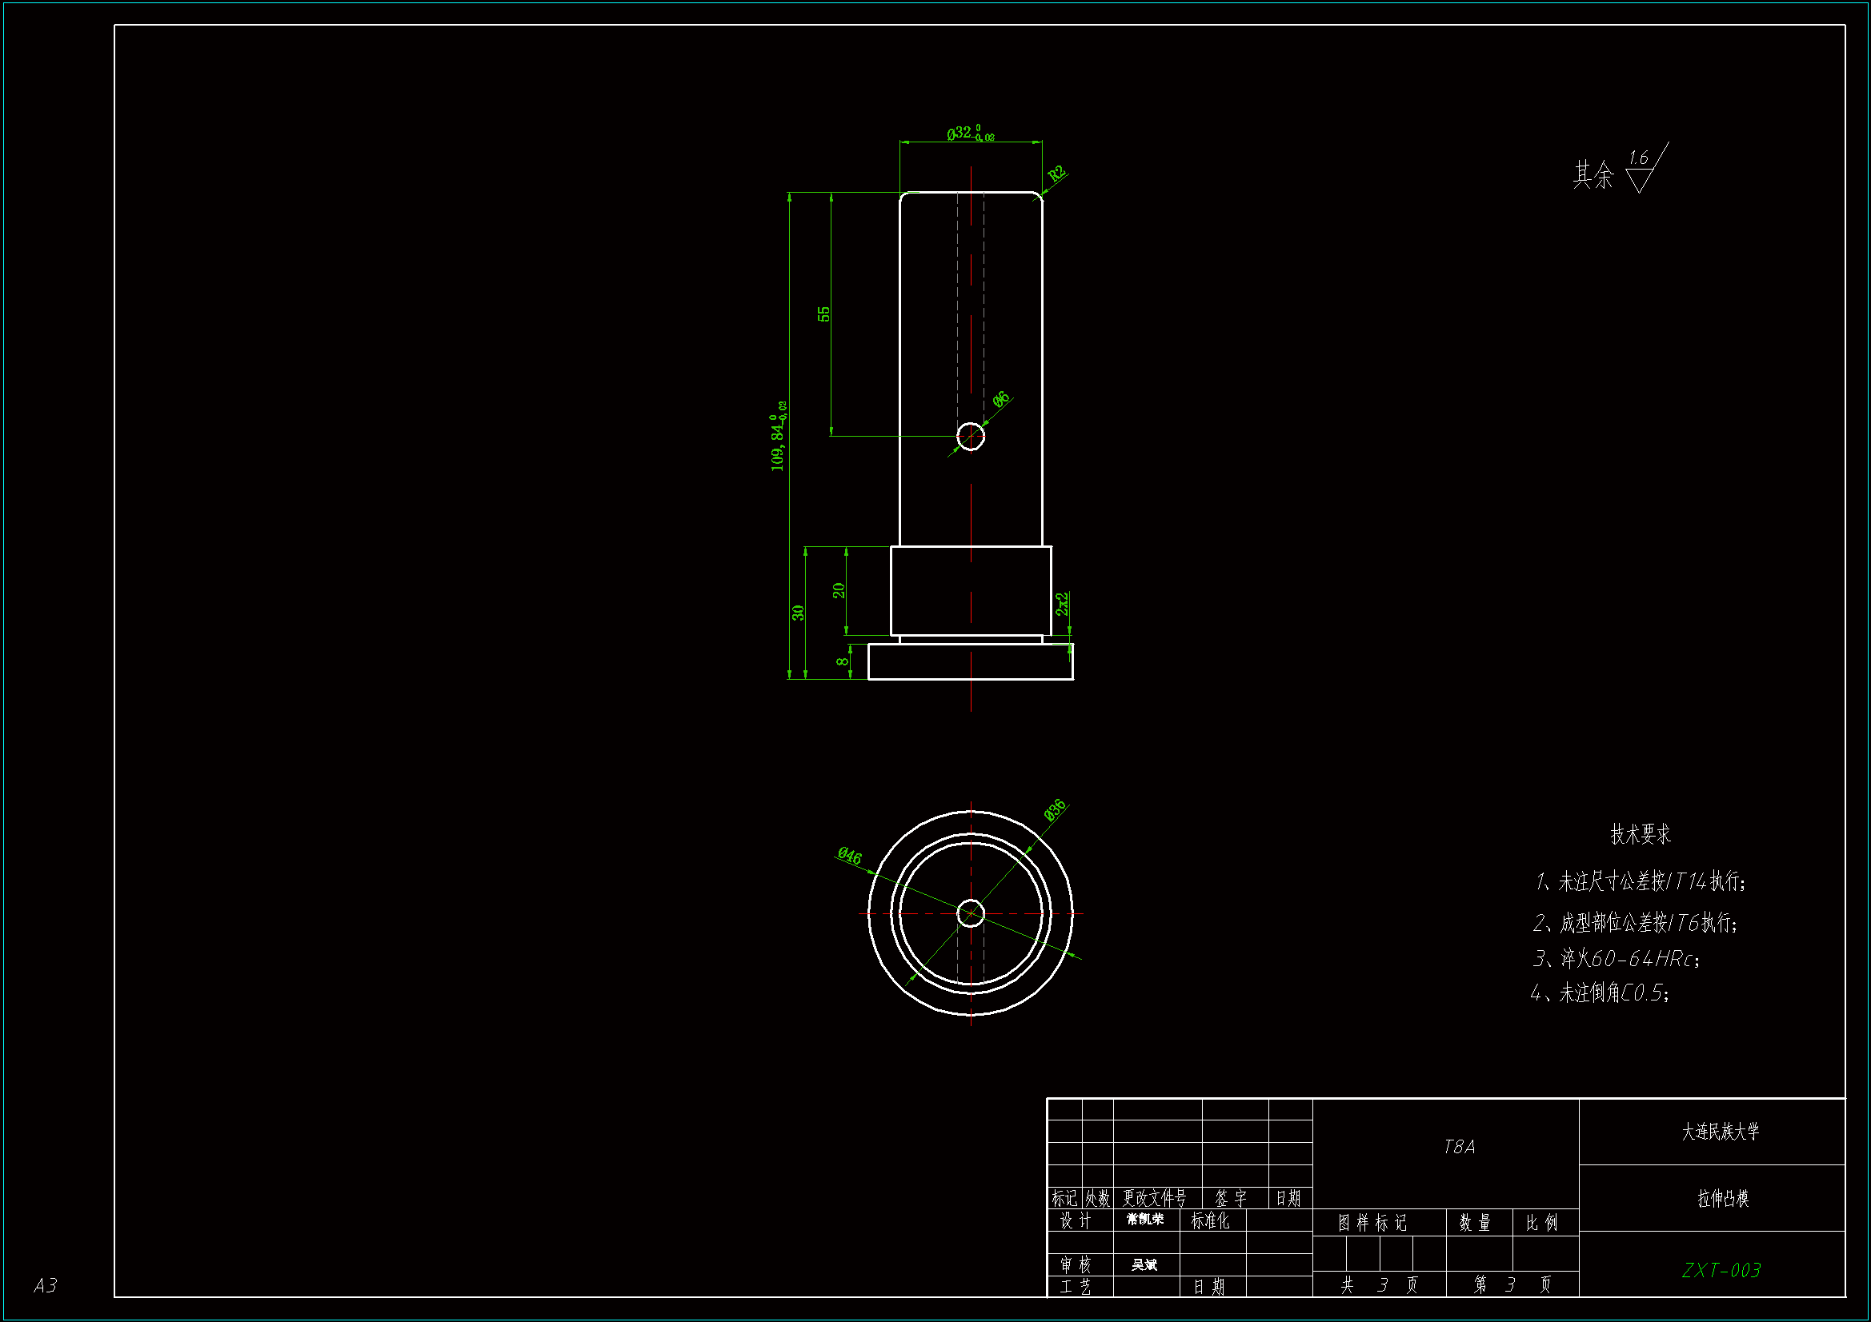Select the ZXT-003 drawing number
The width and height of the screenshot is (1871, 1322).
click(1721, 1270)
